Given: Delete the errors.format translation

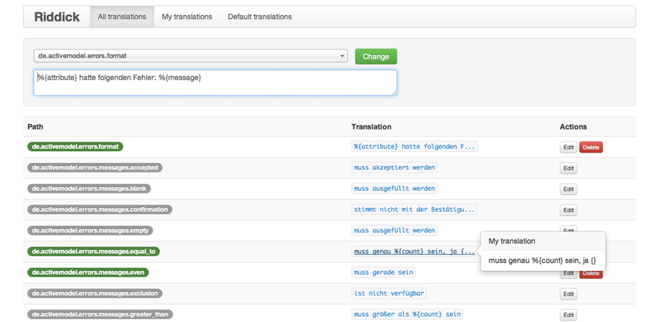Looking at the screenshot, I should click(x=591, y=147).
